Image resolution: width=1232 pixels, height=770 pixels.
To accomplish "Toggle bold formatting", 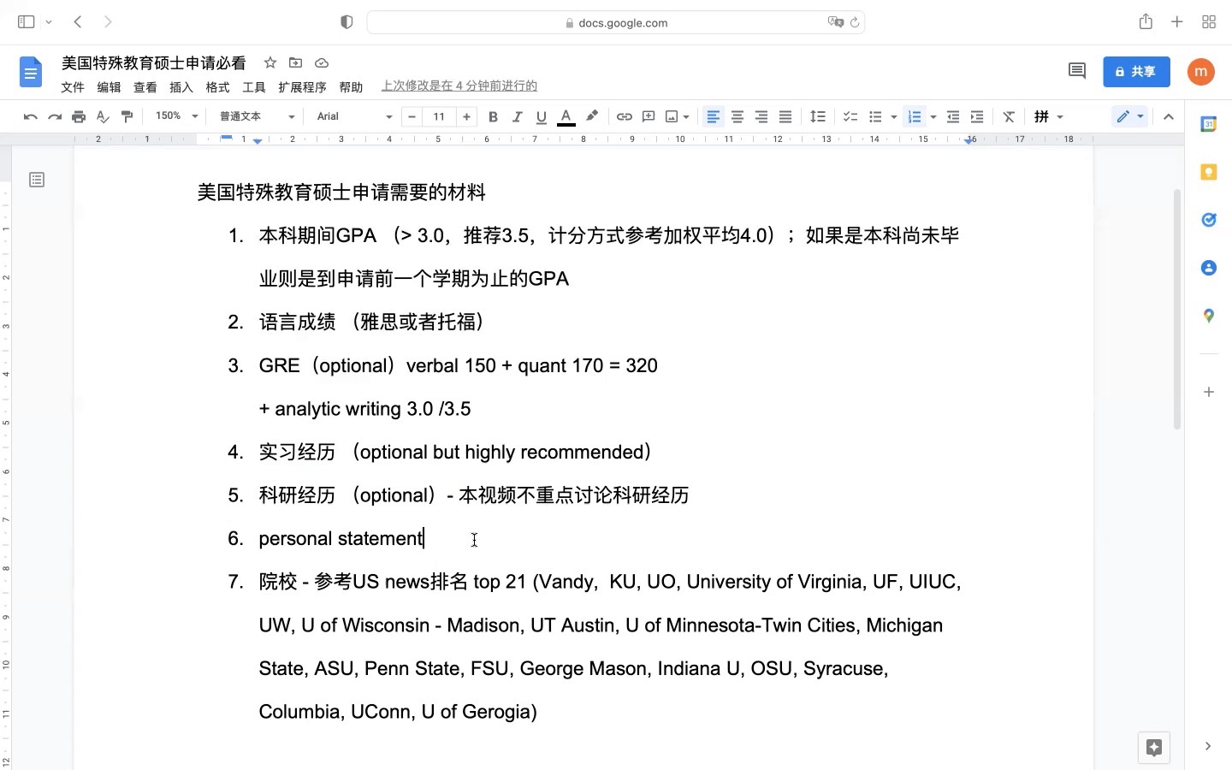I will pos(493,116).
